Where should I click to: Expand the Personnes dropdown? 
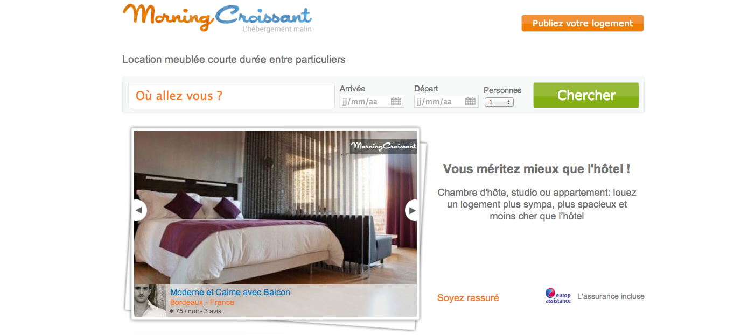(499, 102)
